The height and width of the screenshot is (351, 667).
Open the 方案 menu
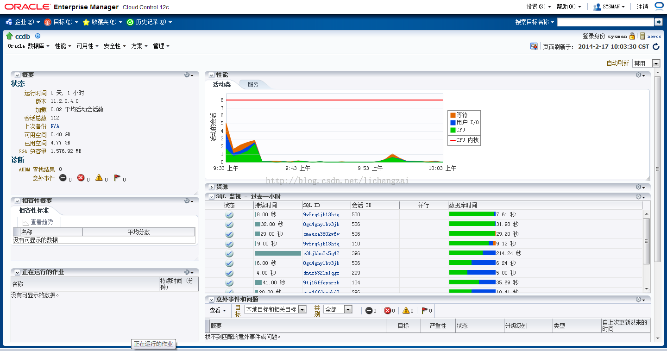click(139, 46)
